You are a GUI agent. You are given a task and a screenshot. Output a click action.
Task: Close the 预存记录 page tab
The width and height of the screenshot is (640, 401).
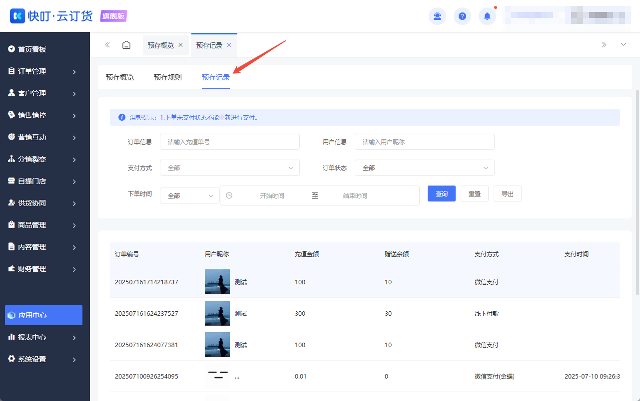point(229,45)
